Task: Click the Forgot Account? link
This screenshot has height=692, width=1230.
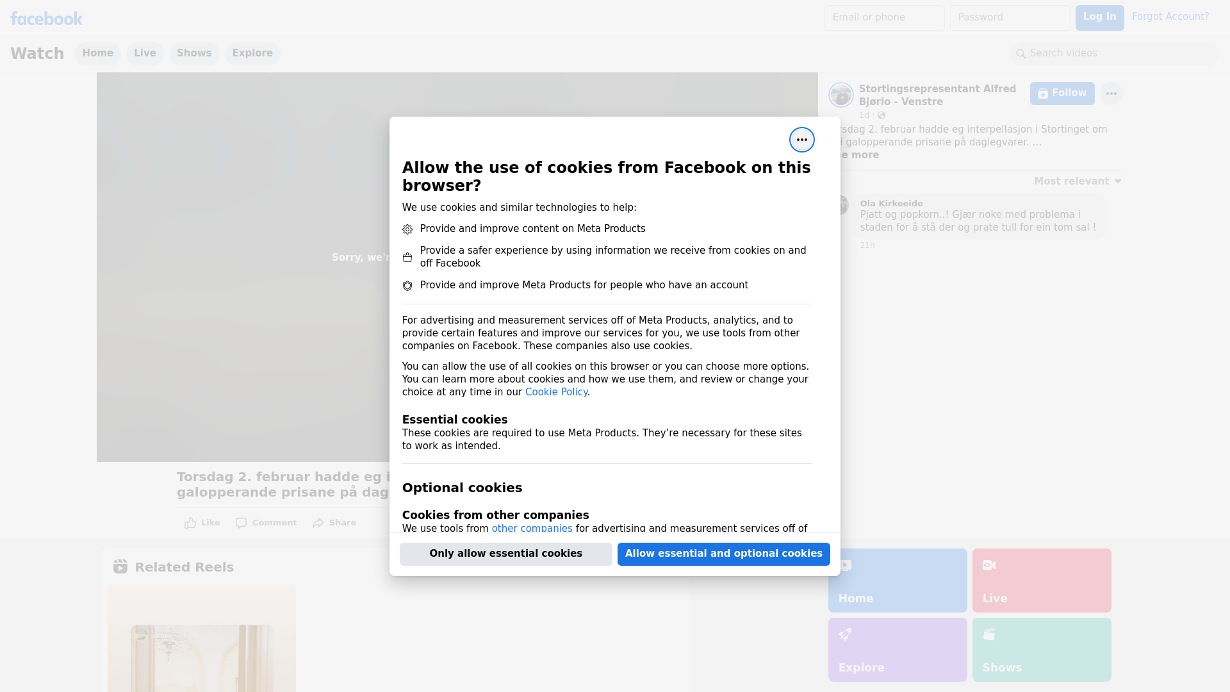Action: coord(1170,17)
